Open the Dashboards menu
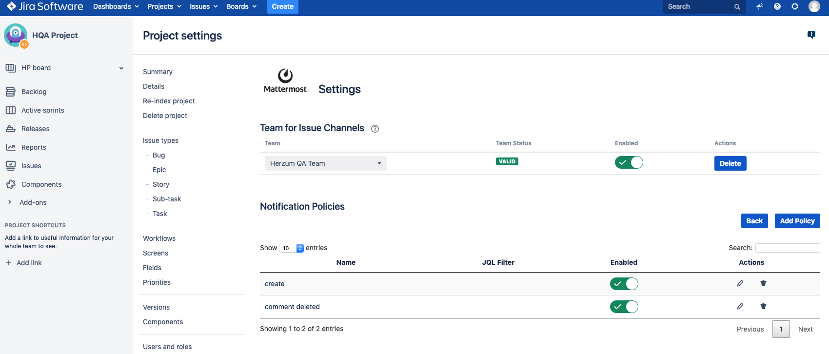This screenshot has height=354, width=829. click(116, 6)
